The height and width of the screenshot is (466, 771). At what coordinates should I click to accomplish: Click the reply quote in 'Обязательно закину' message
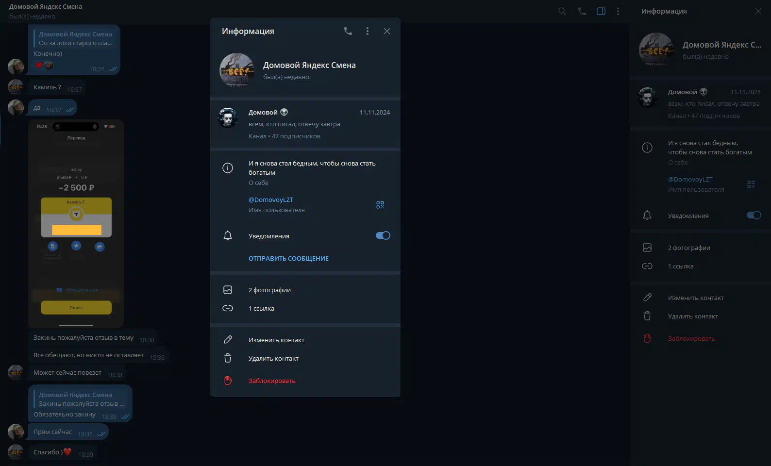(x=81, y=399)
